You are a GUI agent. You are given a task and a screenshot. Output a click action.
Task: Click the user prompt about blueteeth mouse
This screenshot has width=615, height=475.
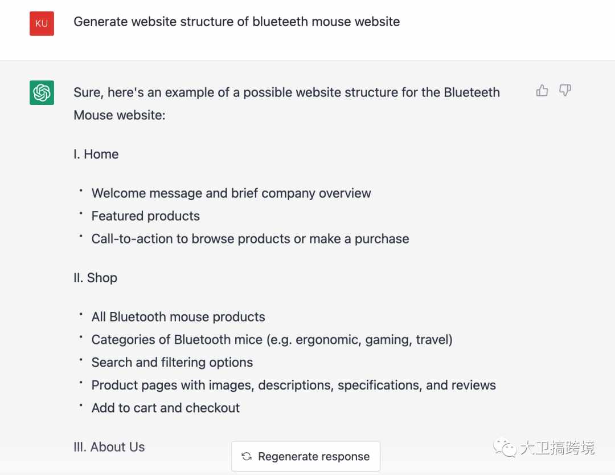click(x=236, y=22)
